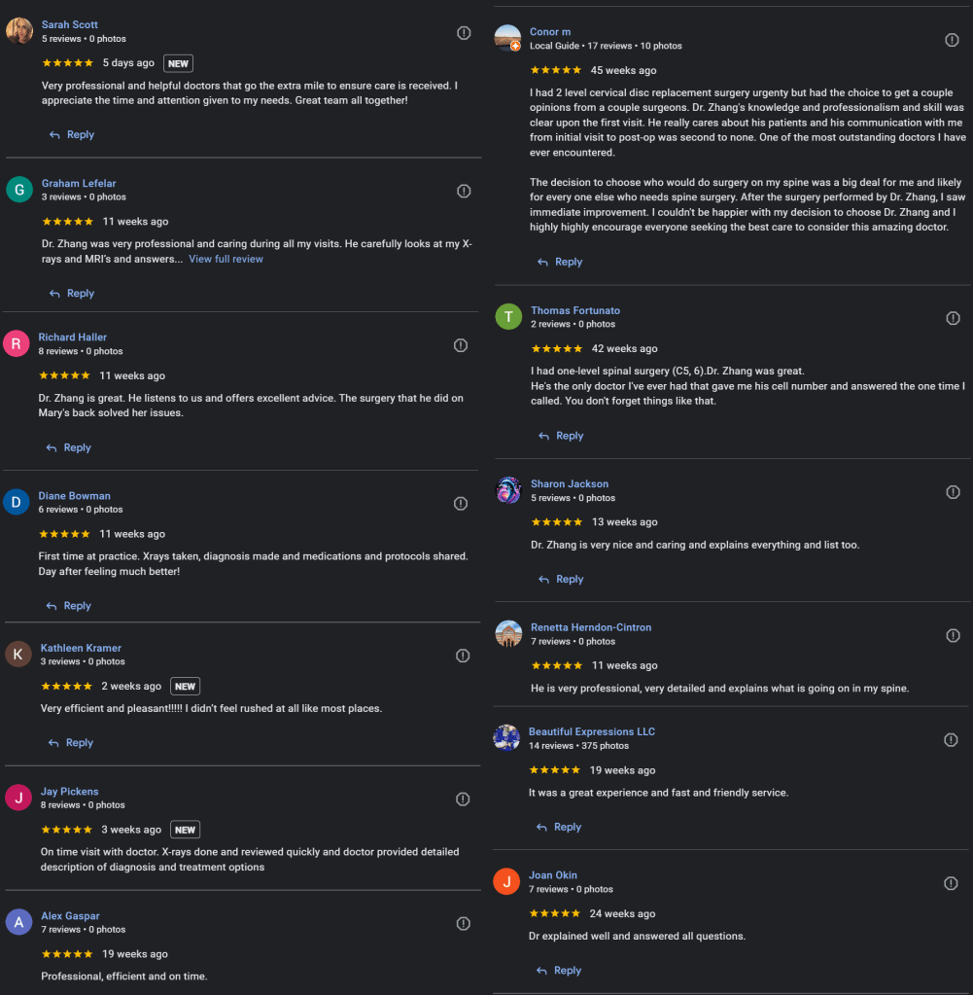This screenshot has height=995, width=973.
Task: Select the info icon on Diane Bowman's review
Action: coord(461,504)
